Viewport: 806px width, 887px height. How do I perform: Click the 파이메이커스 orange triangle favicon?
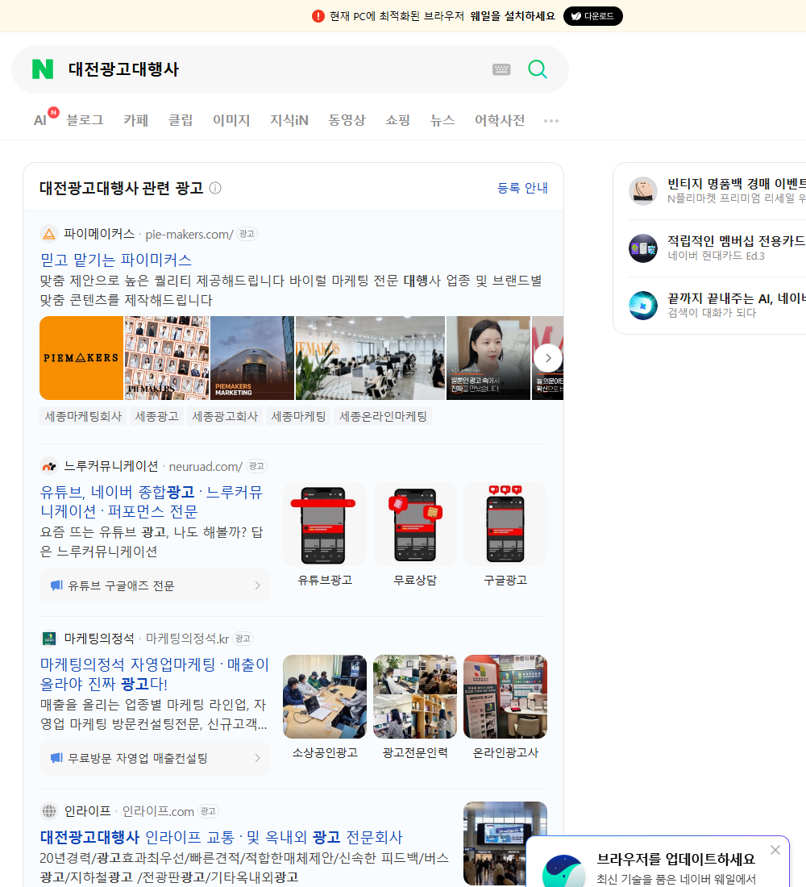pos(49,234)
